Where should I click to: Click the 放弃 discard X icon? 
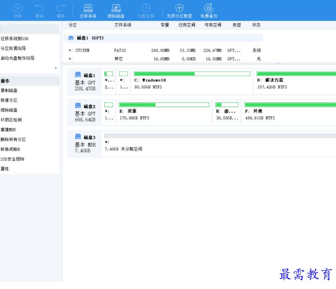tap(18, 8)
